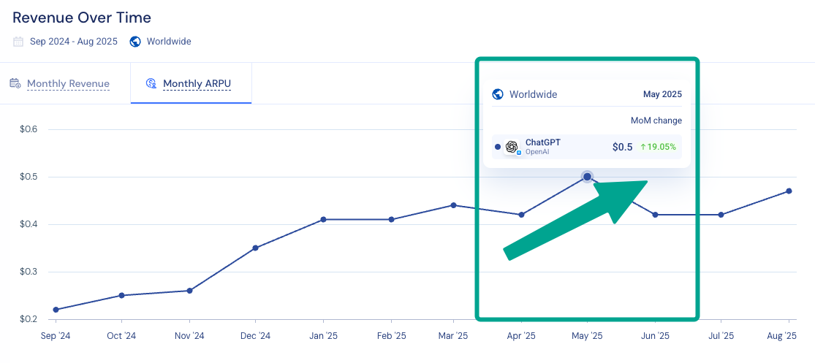Click the OpenAI publisher label
Viewport: 815px width, 363px height.
pyautogui.click(x=537, y=152)
